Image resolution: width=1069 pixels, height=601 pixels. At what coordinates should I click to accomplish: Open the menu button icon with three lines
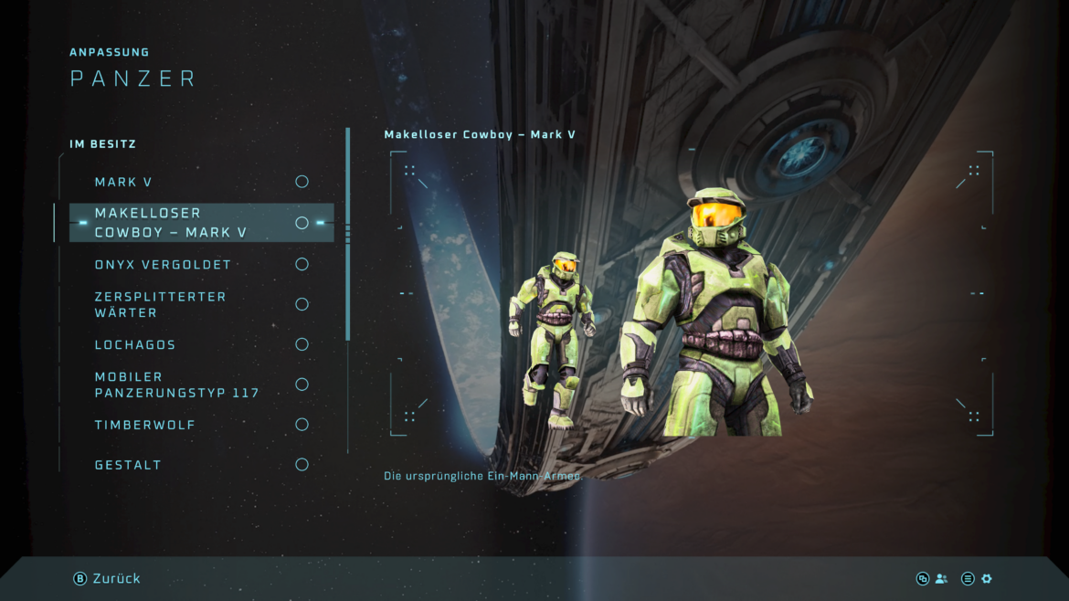click(x=968, y=578)
